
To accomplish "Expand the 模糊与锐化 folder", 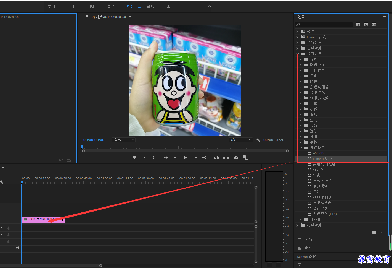I will 300,92.
